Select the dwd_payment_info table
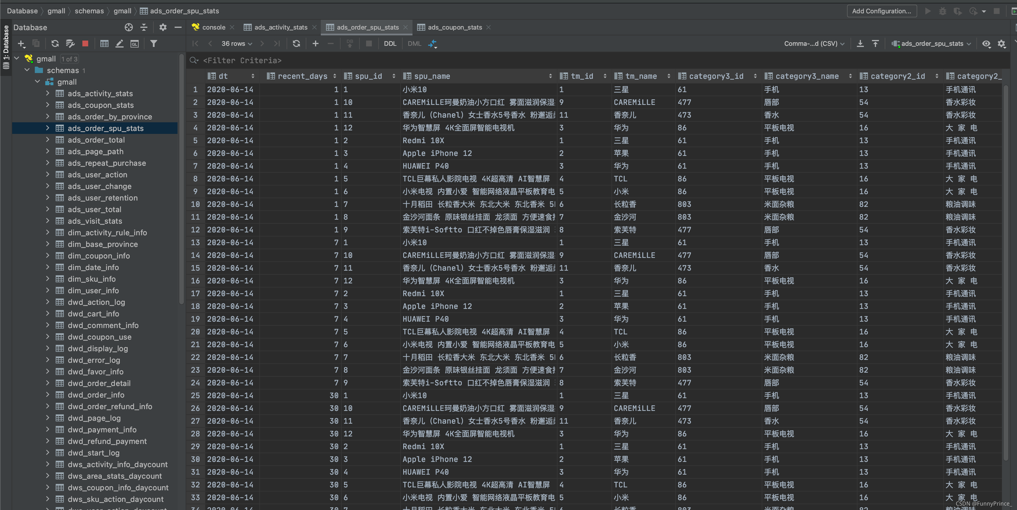Screen dimensions: 1017x510 [x=102, y=429]
